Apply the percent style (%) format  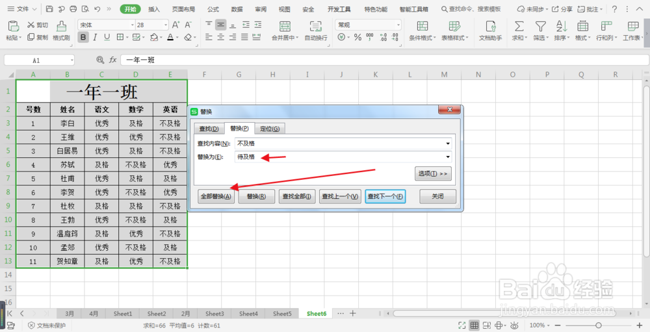(357, 37)
